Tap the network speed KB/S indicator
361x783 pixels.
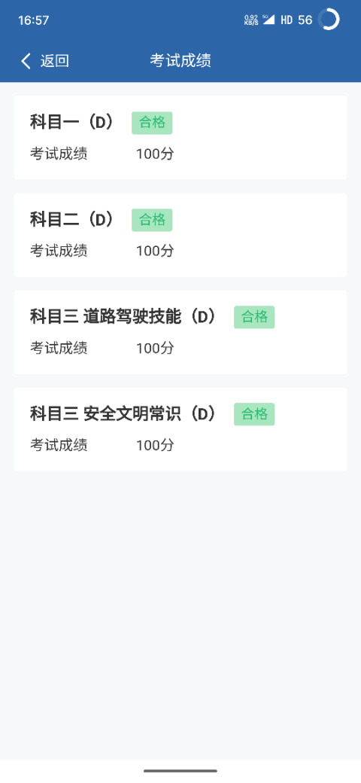tap(251, 20)
